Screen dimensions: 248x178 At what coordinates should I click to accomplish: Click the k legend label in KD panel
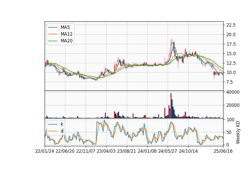tap(62, 124)
